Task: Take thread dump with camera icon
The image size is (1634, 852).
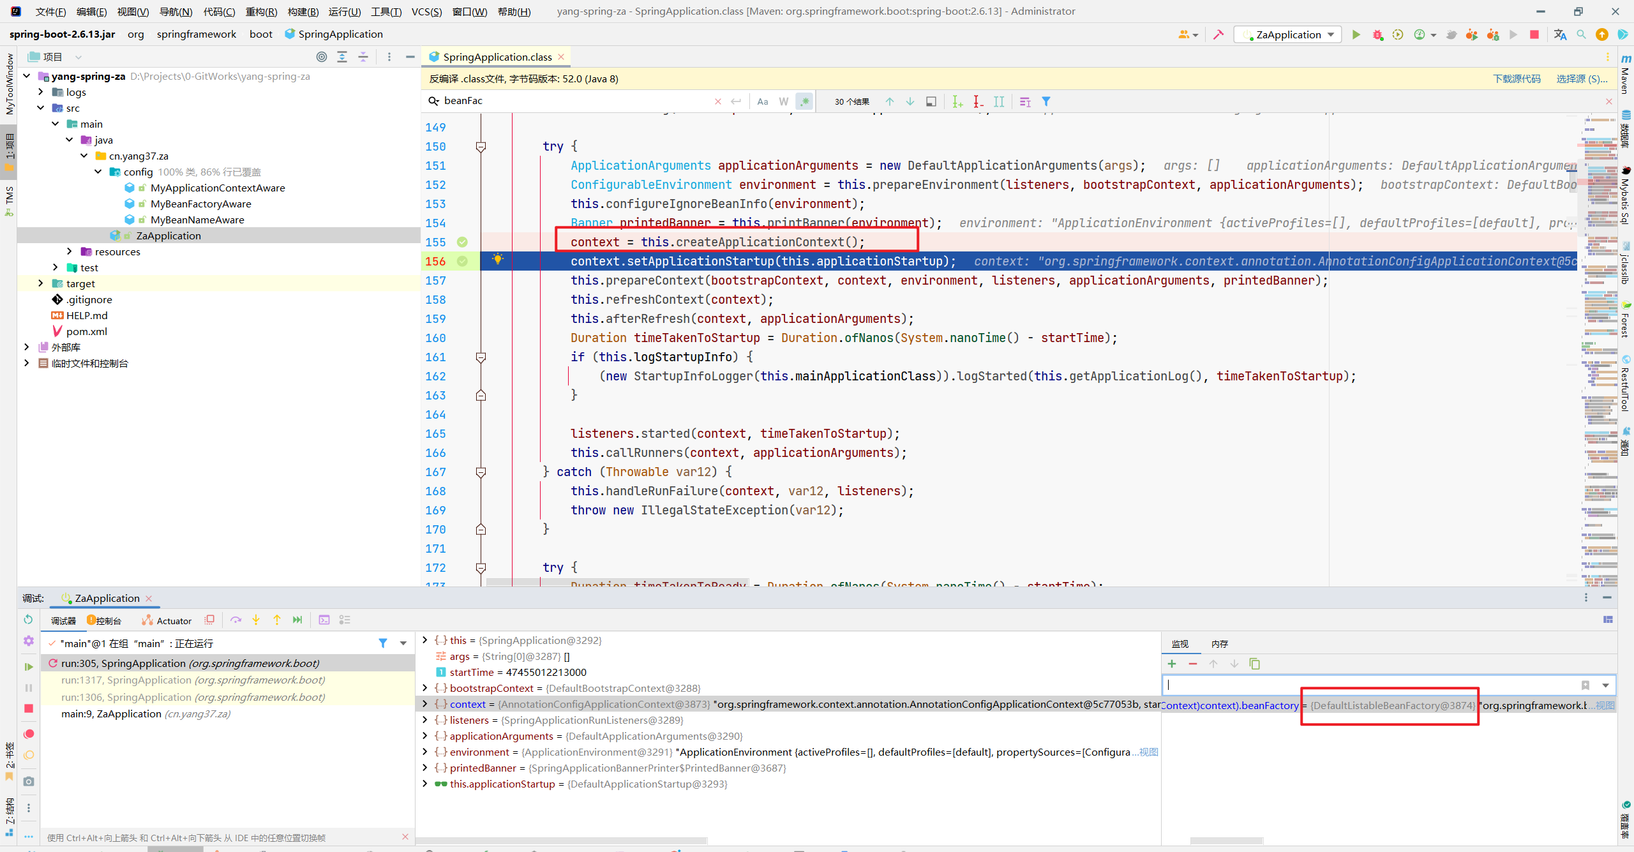Action: click(x=28, y=781)
